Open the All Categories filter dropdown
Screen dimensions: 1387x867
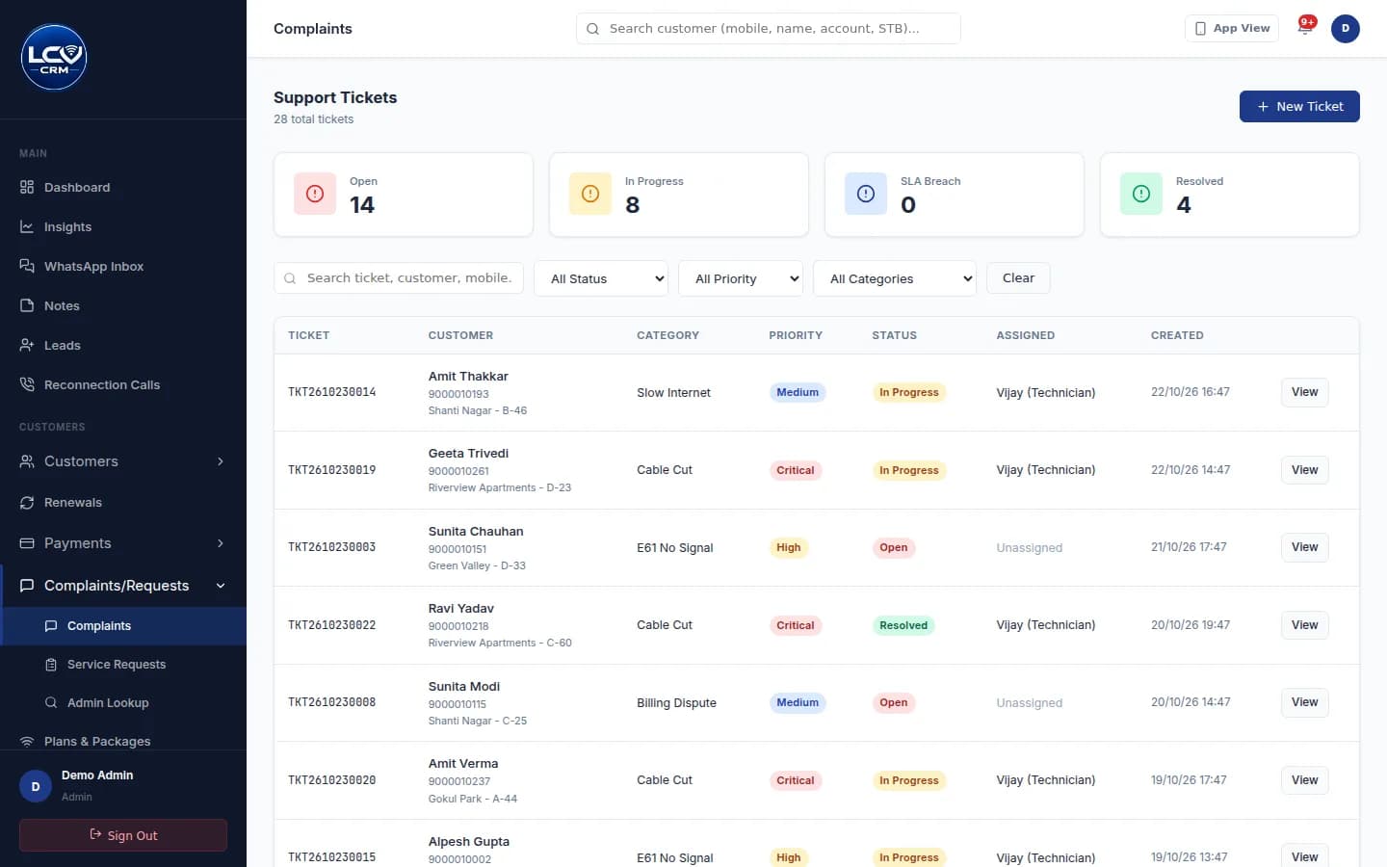click(895, 278)
